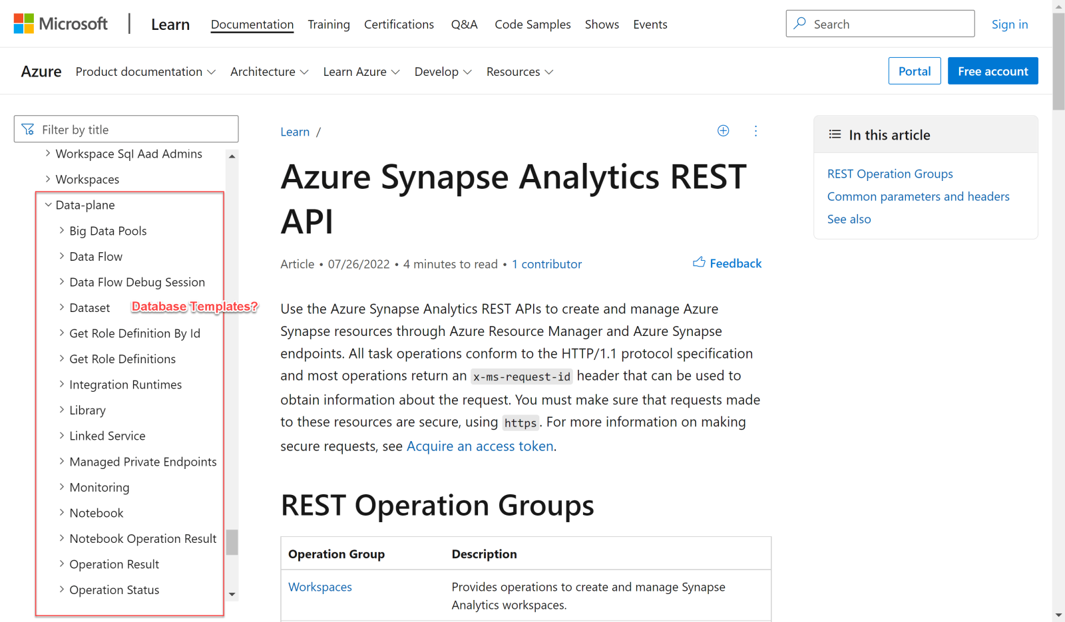This screenshot has width=1065, height=622.
Task: Open the Documentation tab
Action: pos(252,25)
